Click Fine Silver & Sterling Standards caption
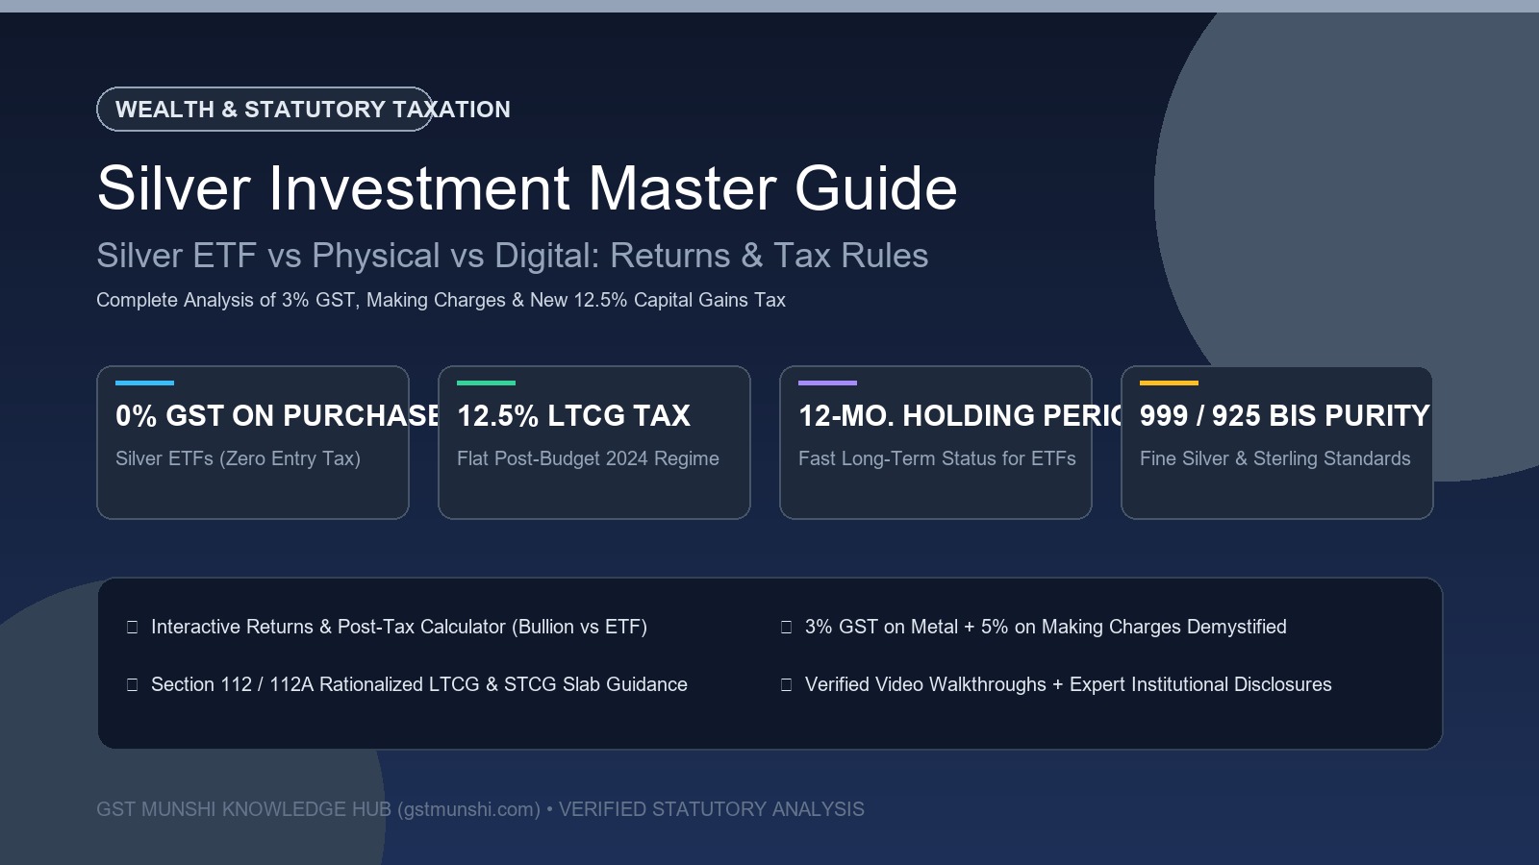The height and width of the screenshot is (865, 1539). tap(1275, 458)
